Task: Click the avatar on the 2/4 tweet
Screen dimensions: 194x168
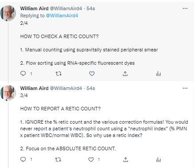Action: [8, 13]
